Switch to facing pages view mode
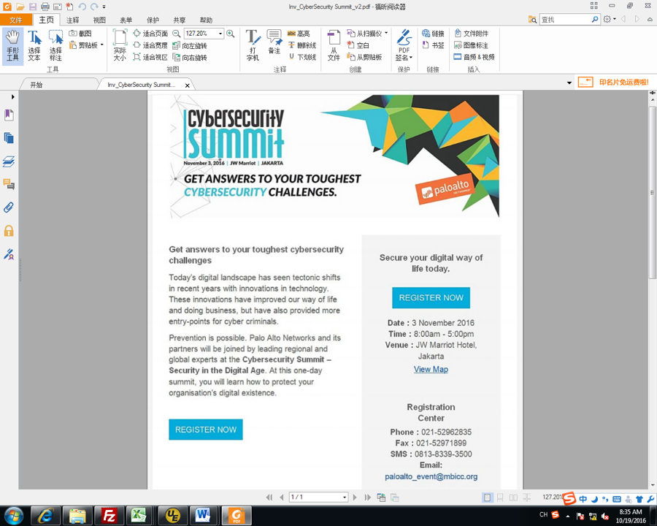657x526 pixels. (513, 498)
